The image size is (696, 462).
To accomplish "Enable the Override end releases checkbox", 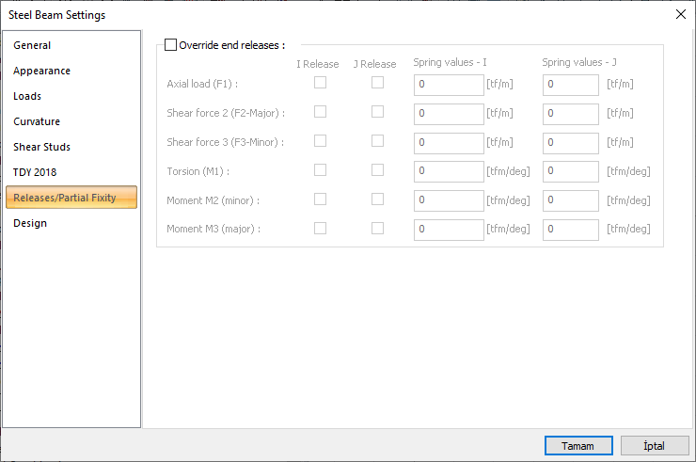I will pos(170,44).
